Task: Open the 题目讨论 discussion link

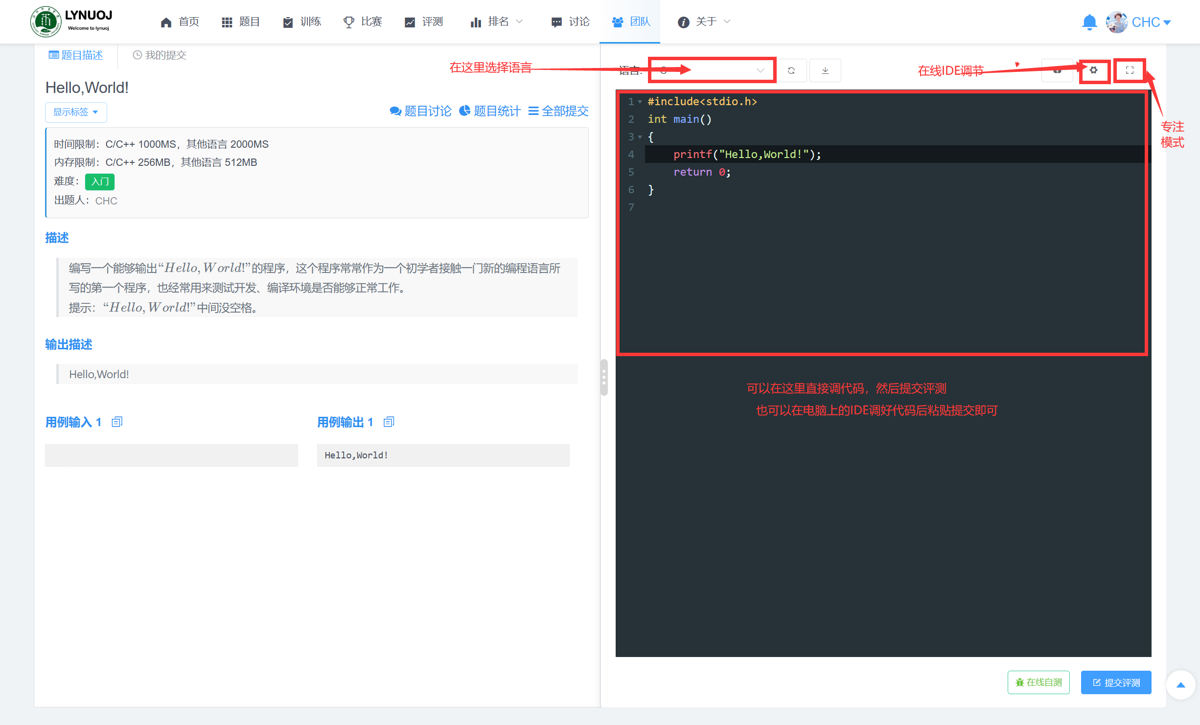Action: (420, 111)
